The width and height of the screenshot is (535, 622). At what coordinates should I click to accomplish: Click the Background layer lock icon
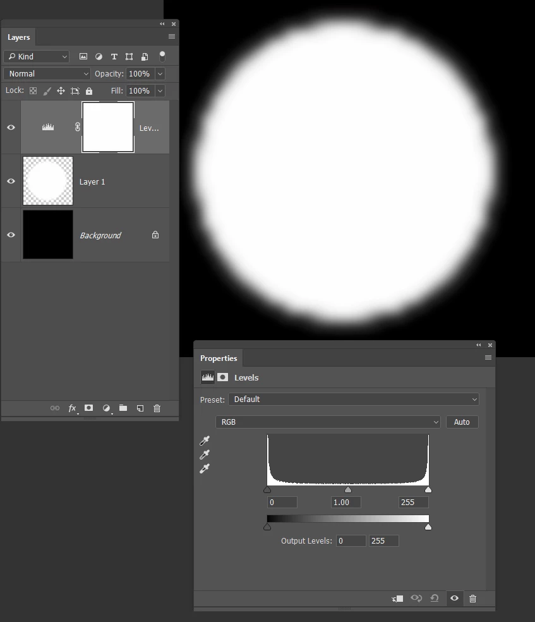pyautogui.click(x=155, y=235)
